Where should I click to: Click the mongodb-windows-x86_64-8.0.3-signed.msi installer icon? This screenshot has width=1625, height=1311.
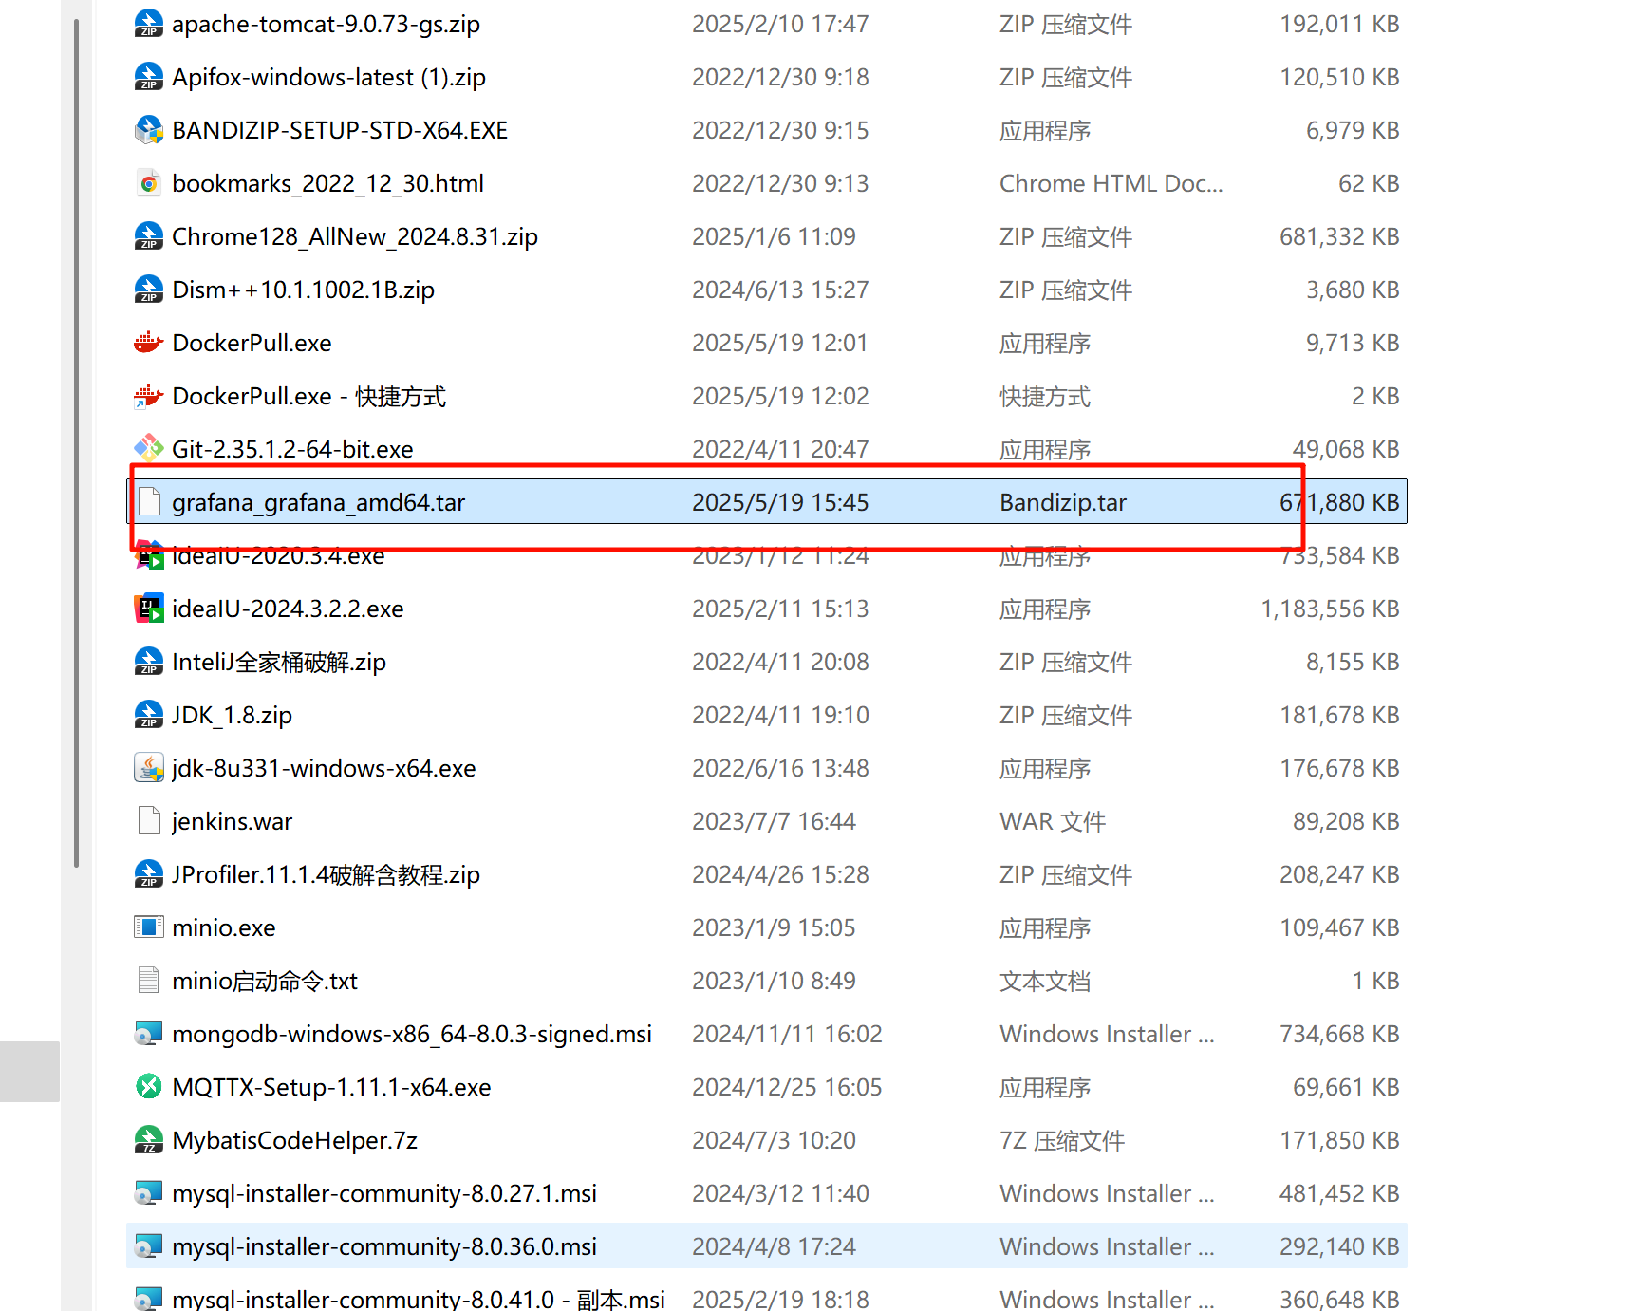point(149,1034)
